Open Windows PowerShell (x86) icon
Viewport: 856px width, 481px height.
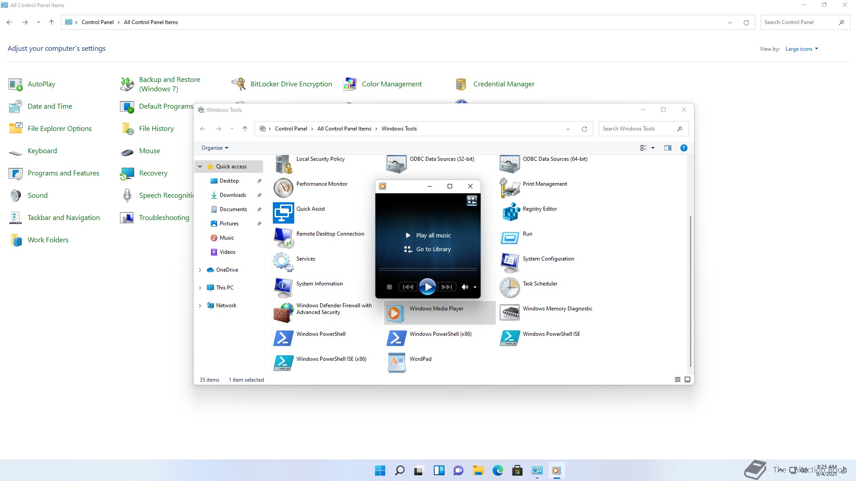tap(396, 338)
